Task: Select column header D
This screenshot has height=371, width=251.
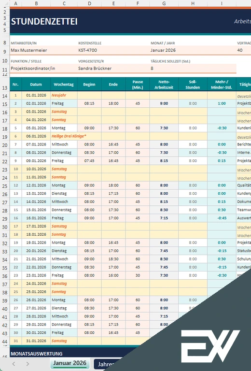Action: point(89,3)
